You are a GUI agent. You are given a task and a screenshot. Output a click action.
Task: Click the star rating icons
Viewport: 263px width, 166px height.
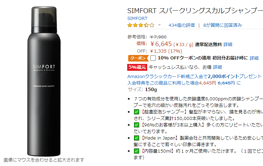(x=141, y=25)
